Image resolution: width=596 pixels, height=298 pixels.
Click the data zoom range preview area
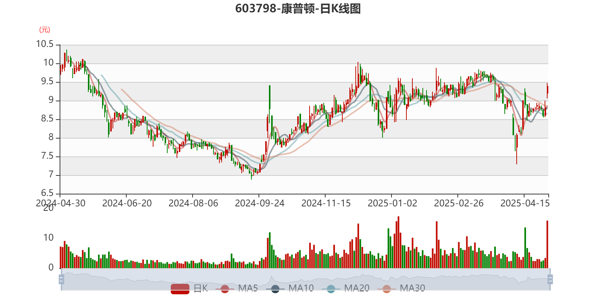[x=305, y=279]
